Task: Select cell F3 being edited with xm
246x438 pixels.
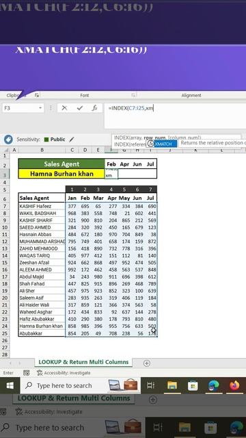Action: pos(111,174)
